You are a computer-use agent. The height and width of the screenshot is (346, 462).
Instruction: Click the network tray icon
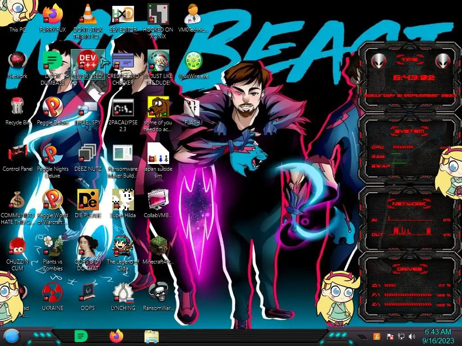(x=401, y=336)
